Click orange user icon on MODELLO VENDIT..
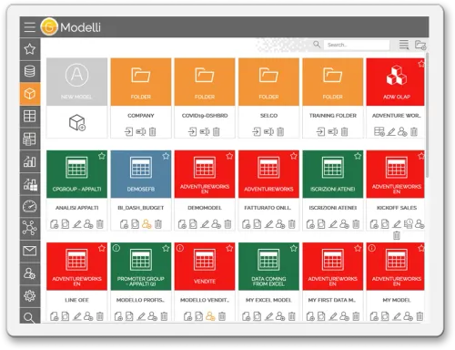The width and height of the screenshot is (455, 350). pyautogui.click(x=210, y=316)
